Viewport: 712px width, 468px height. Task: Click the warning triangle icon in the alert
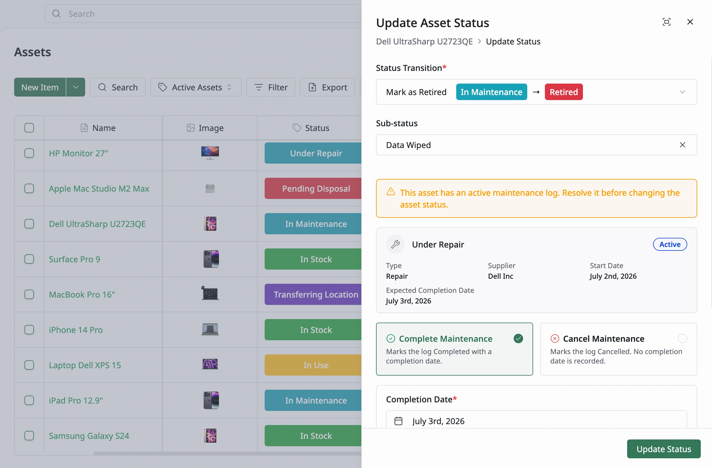coord(390,192)
